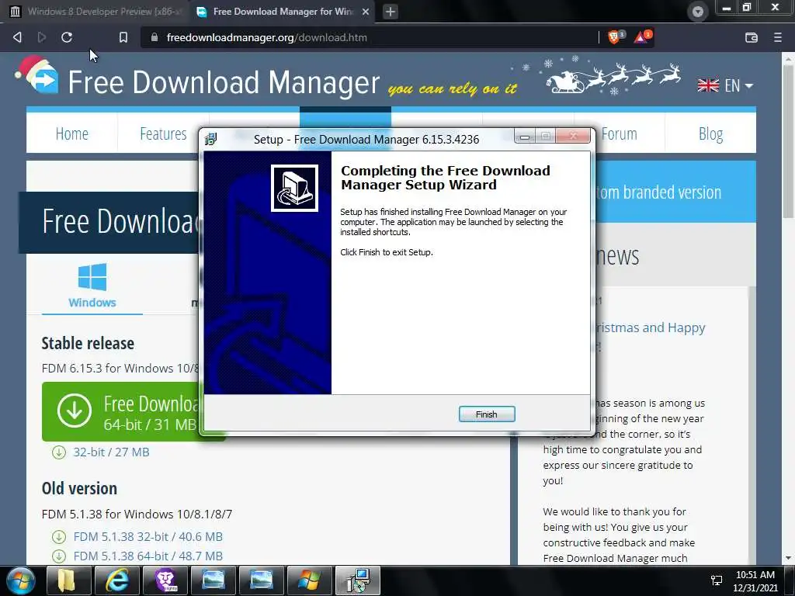Select the Windows platform tab
Screen dimensions: 795x596
[92, 286]
